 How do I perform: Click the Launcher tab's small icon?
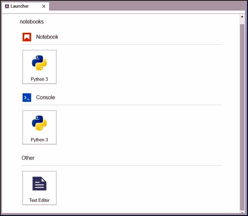7,6
